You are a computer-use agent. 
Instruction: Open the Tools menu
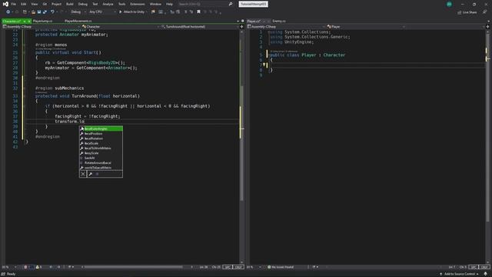pos(121,4)
